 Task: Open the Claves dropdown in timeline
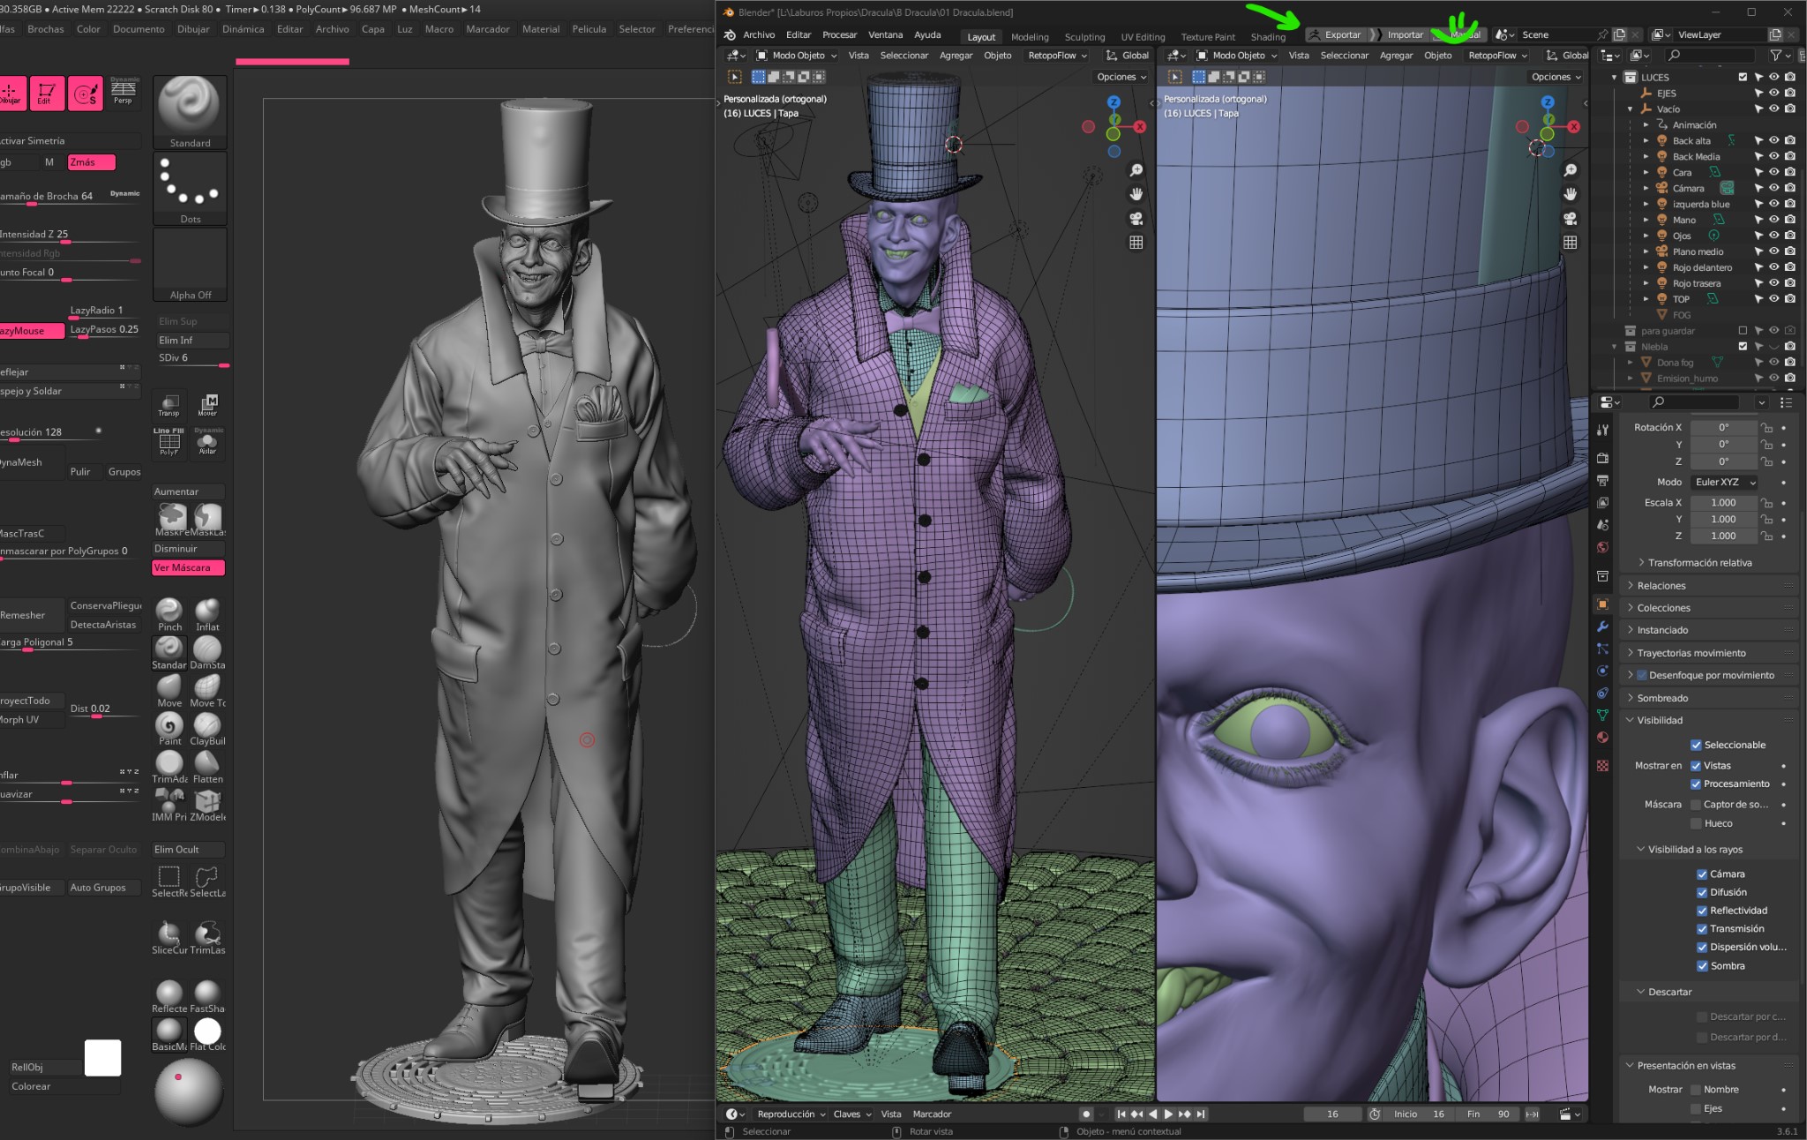tap(852, 1114)
